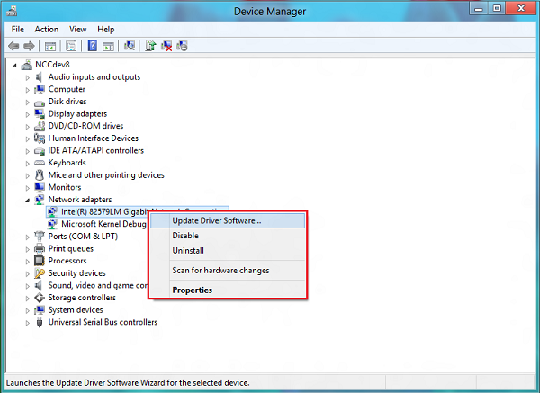Click the Mice and other pointing devices icon
Screen dimensions: 540x393
(x=40, y=175)
